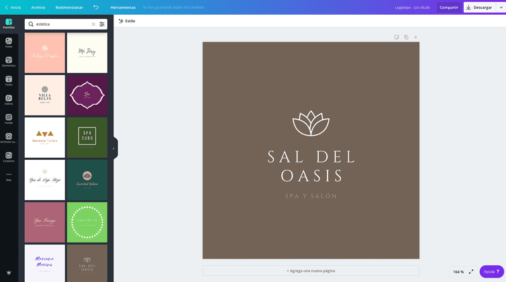Open the Carpetas folders panel

click(x=9, y=156)
